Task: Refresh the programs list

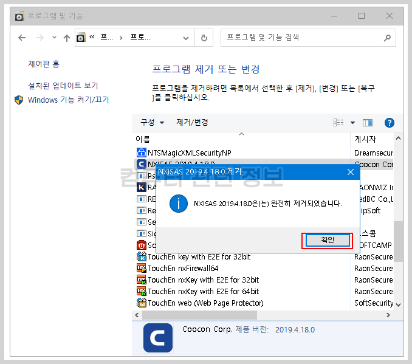Action: coord(204,38)
